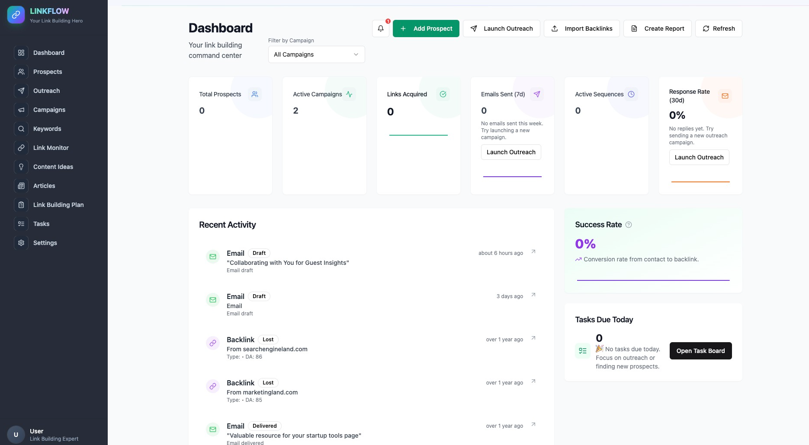This screenshot has width=809, height=445.
Task: Click the Emails Sent paper plane icon
Action: [537, 94]
